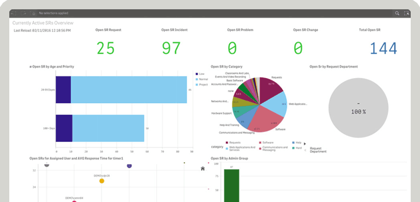The image size is (420, 202).
Task: Select Communications and Messaging legend swatch
Action: pyautogui.click(x=260, y=148)
